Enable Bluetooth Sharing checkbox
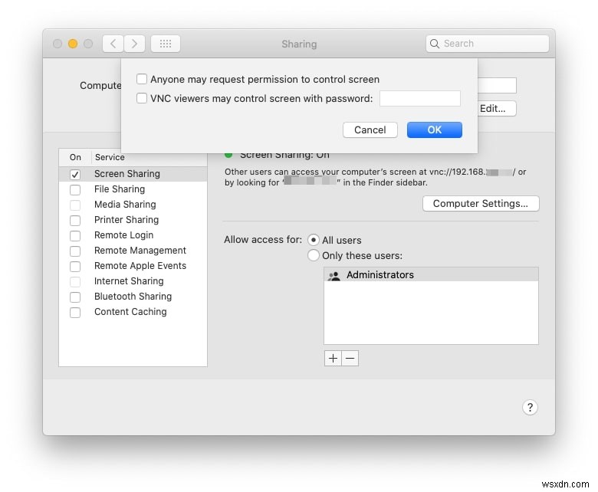 [x=75, y=297]
